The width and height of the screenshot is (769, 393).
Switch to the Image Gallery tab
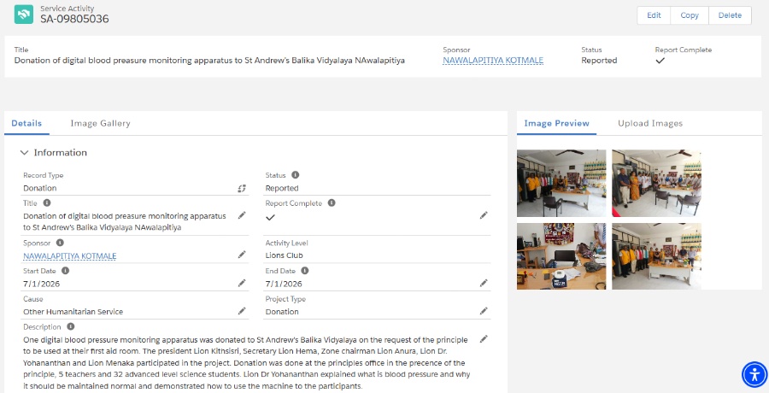point(100,123)
